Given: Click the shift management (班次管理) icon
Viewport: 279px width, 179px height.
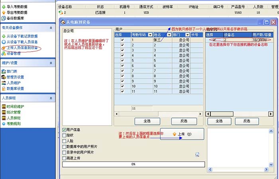Looking at the screenshot, I should click(4, 112).
